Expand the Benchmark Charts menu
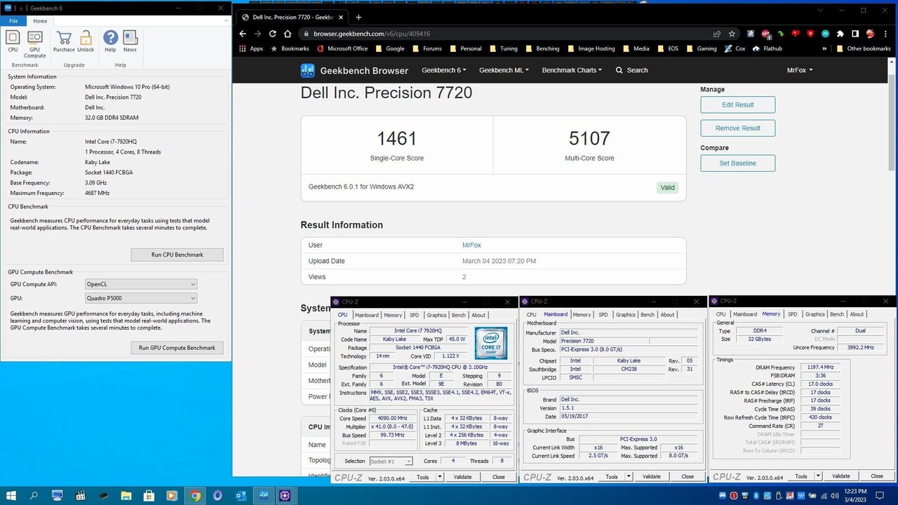 click(572, 70)
